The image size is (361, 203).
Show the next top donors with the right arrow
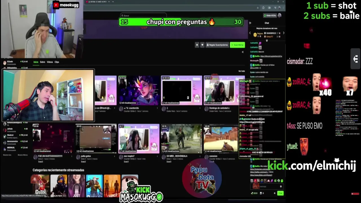pyautogui.click(x=283, y=33)
